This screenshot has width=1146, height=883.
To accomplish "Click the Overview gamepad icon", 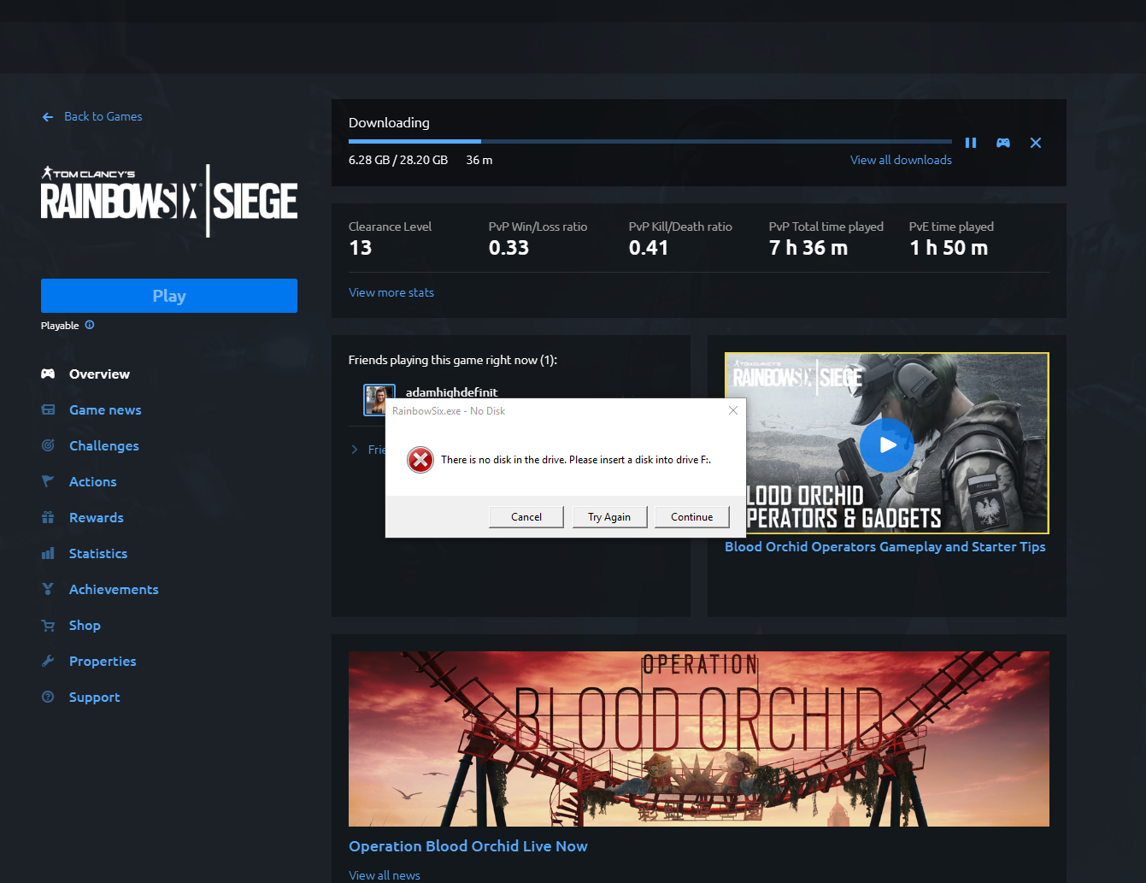I will point(48,374).
